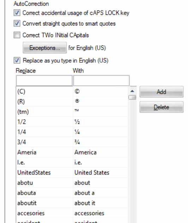Viewport: 188px width, 223px height.
Task: Uncheck Replace as you type option
Action: (x=17, y=60)
